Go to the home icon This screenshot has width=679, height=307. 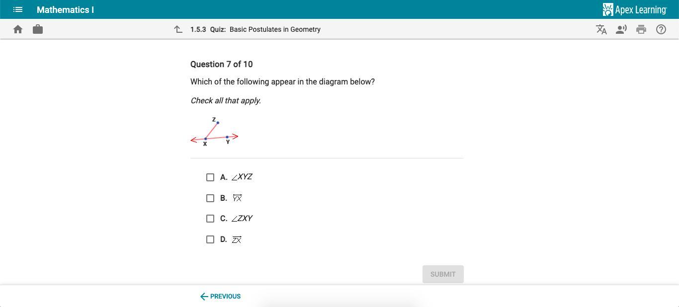pos(18,29)
